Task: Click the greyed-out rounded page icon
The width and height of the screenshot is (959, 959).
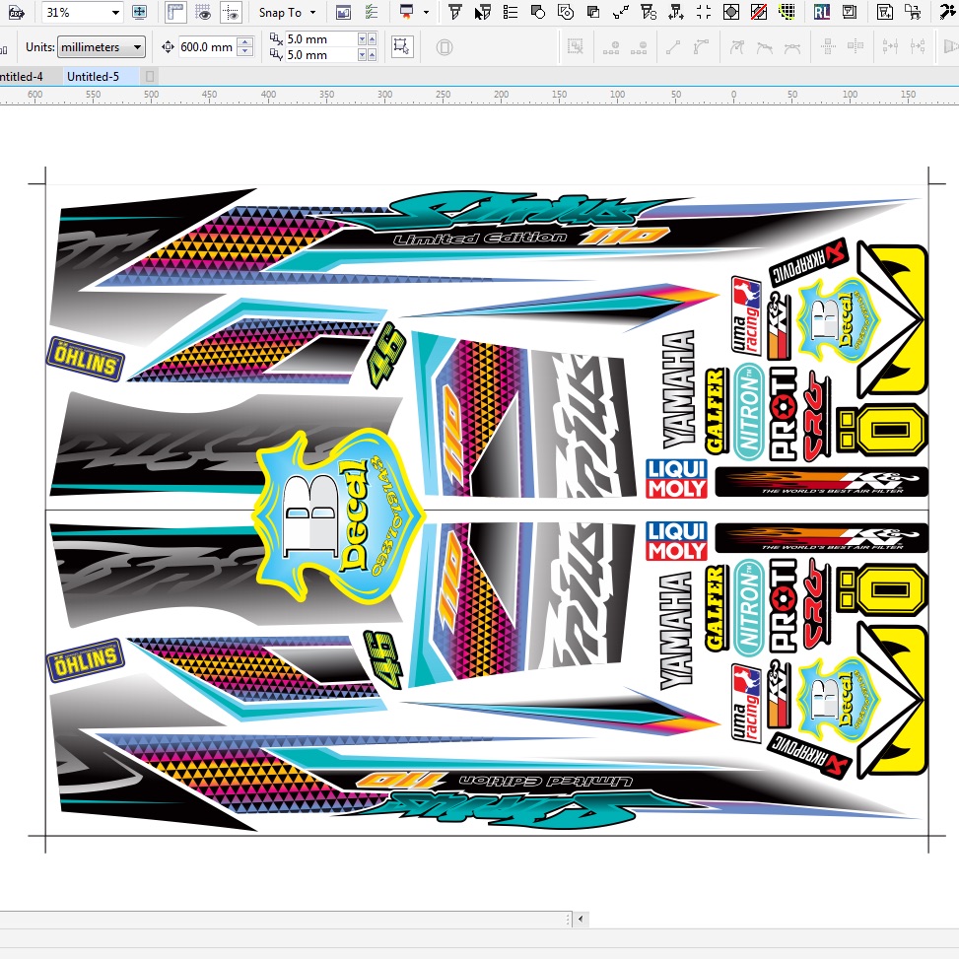Action: pos(445,47)
